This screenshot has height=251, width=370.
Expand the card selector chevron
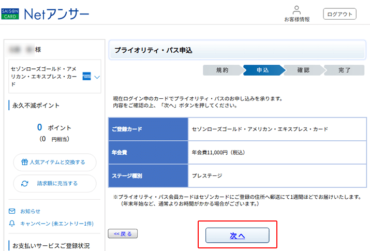(x=97, y=77)
